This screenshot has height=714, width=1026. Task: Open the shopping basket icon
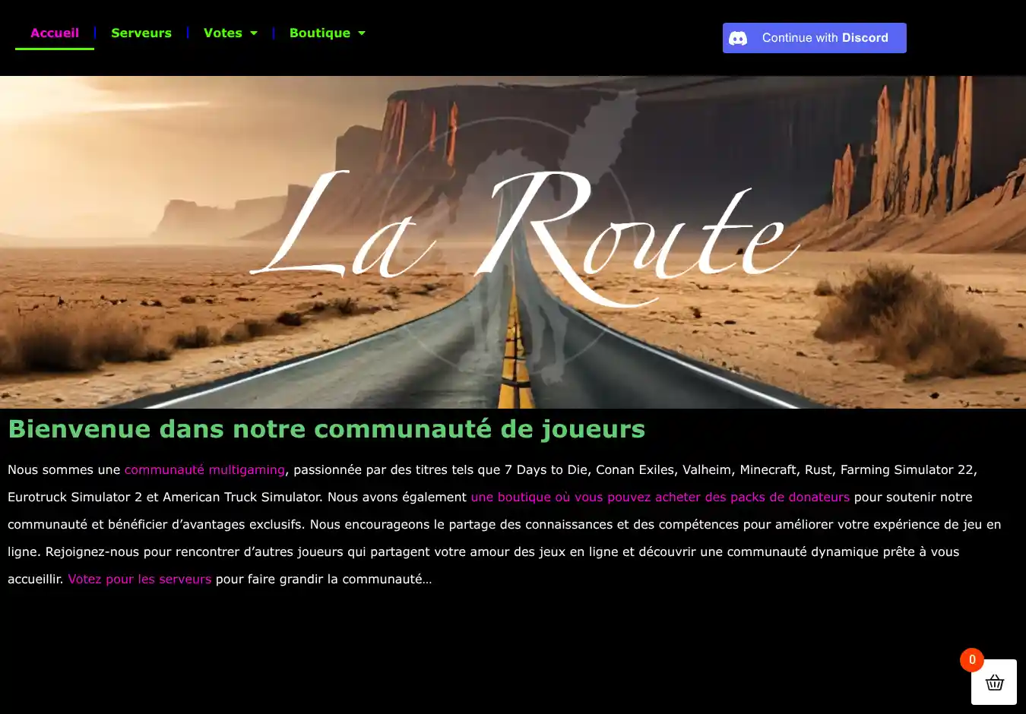994,682
